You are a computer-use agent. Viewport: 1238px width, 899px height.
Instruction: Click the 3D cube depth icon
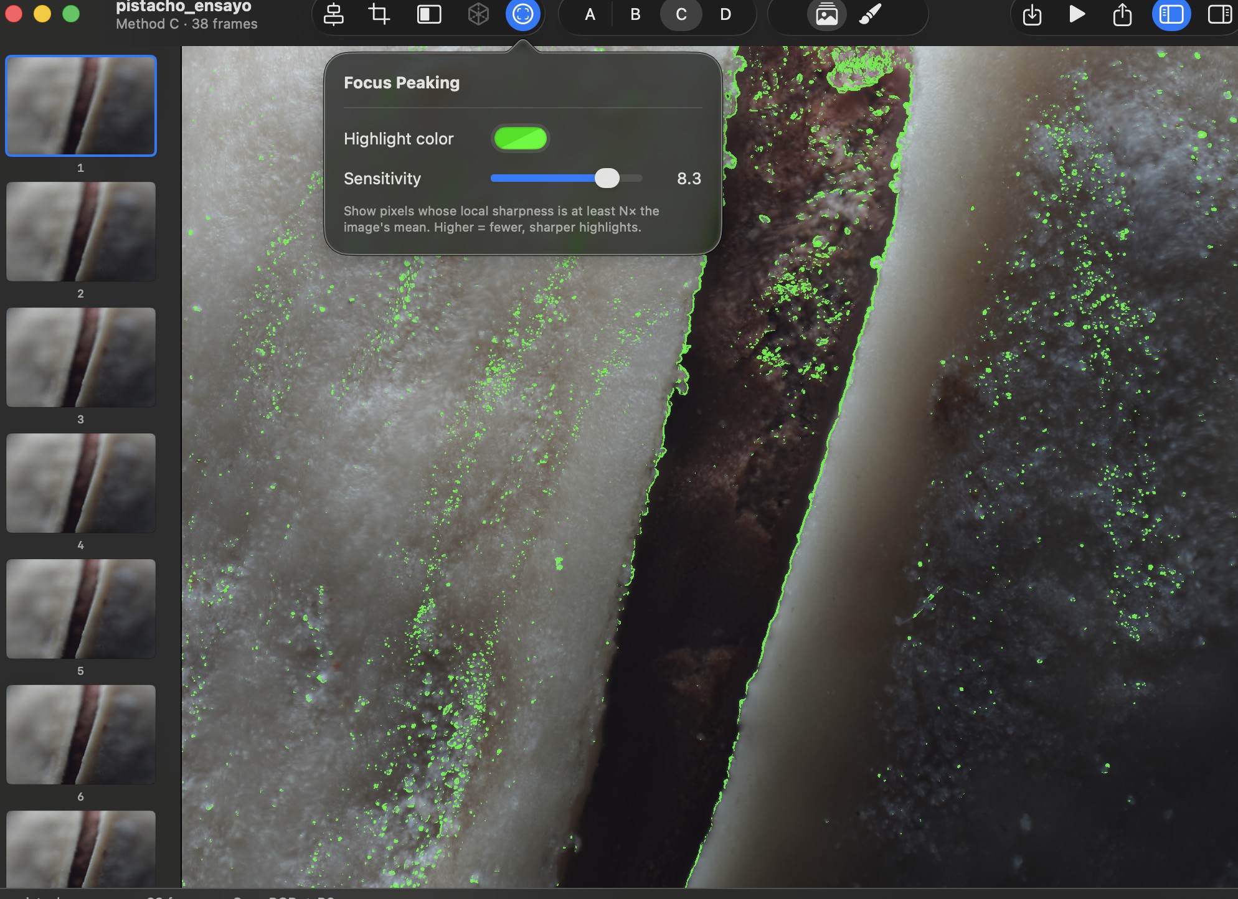pos(478,14)
